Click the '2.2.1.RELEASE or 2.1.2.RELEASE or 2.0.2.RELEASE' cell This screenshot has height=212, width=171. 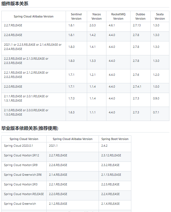(34, 76)
